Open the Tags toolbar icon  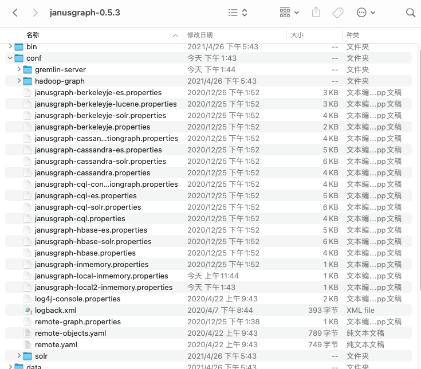[338, 13]
